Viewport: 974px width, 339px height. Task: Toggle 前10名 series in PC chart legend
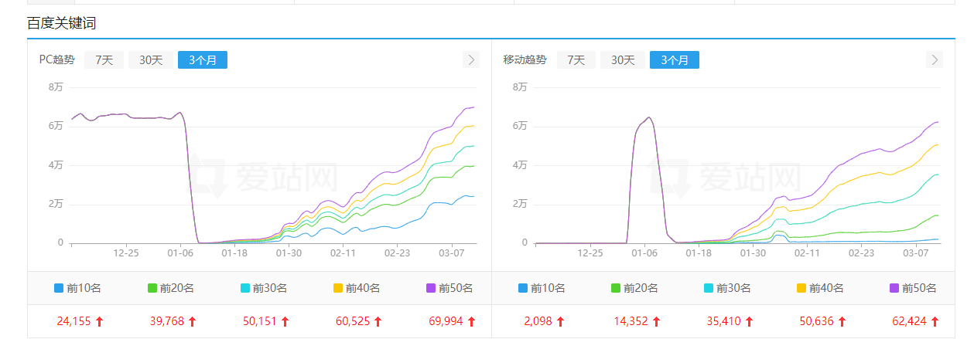tap(77, 288)
